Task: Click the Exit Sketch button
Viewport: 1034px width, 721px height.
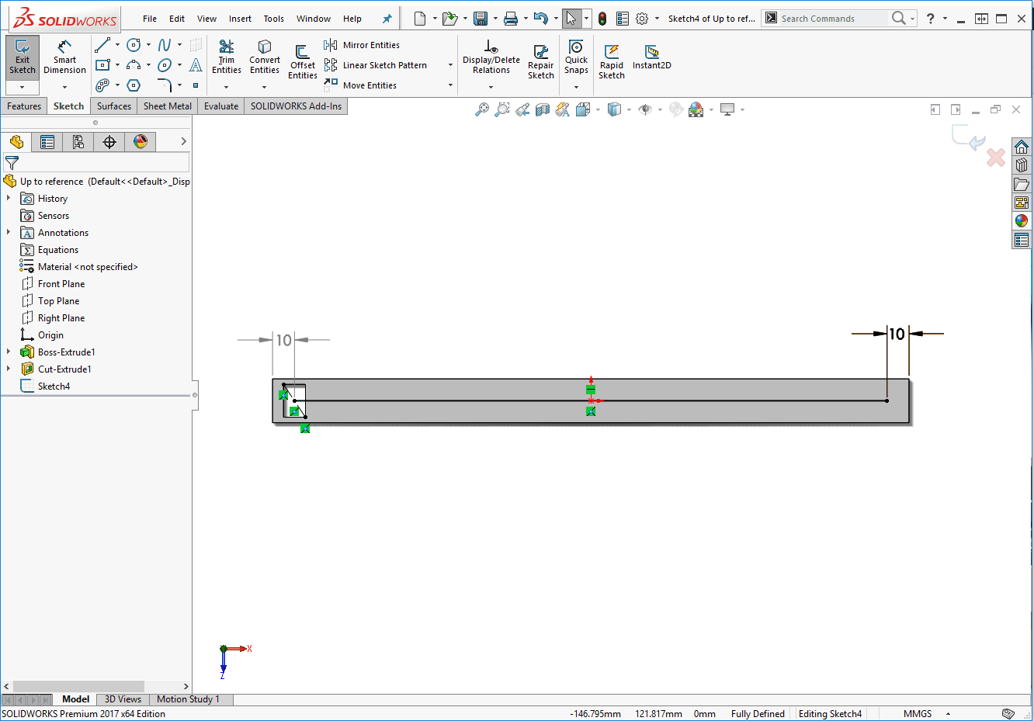Action: tap(23, 57)
